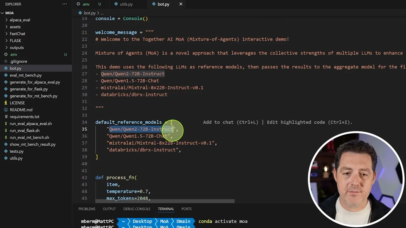Open the OUTPUT panel tab
The image size is (406, 228).
(109, 209)
